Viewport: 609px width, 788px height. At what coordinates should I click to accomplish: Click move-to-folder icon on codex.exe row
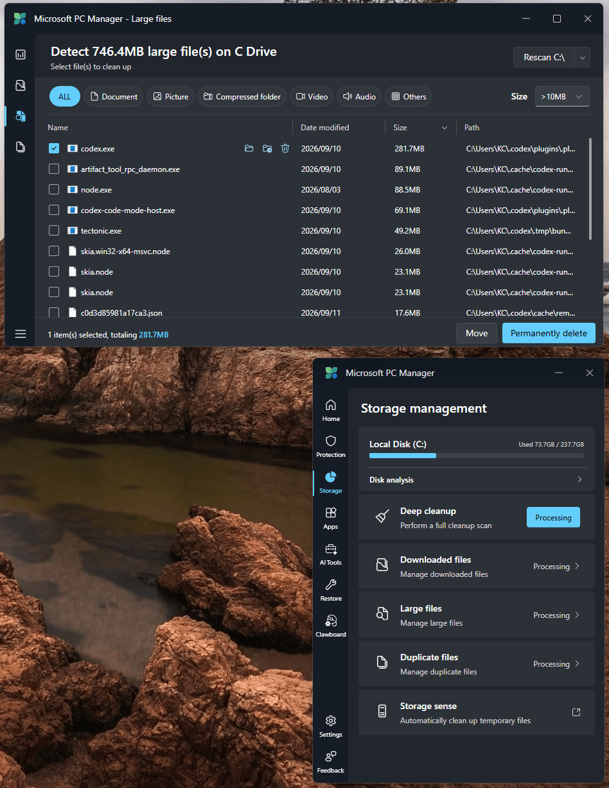pos(267,149)
